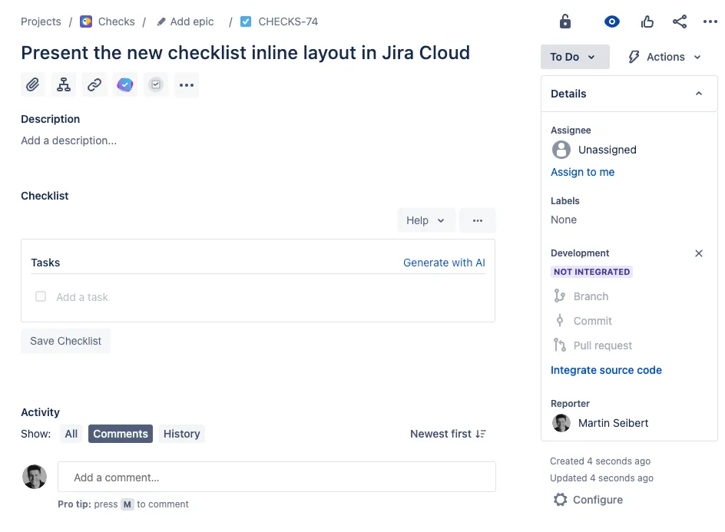Collapse the Details panel chevron
The width and height of the screenshot is (725, 532).
click(699, 94)
